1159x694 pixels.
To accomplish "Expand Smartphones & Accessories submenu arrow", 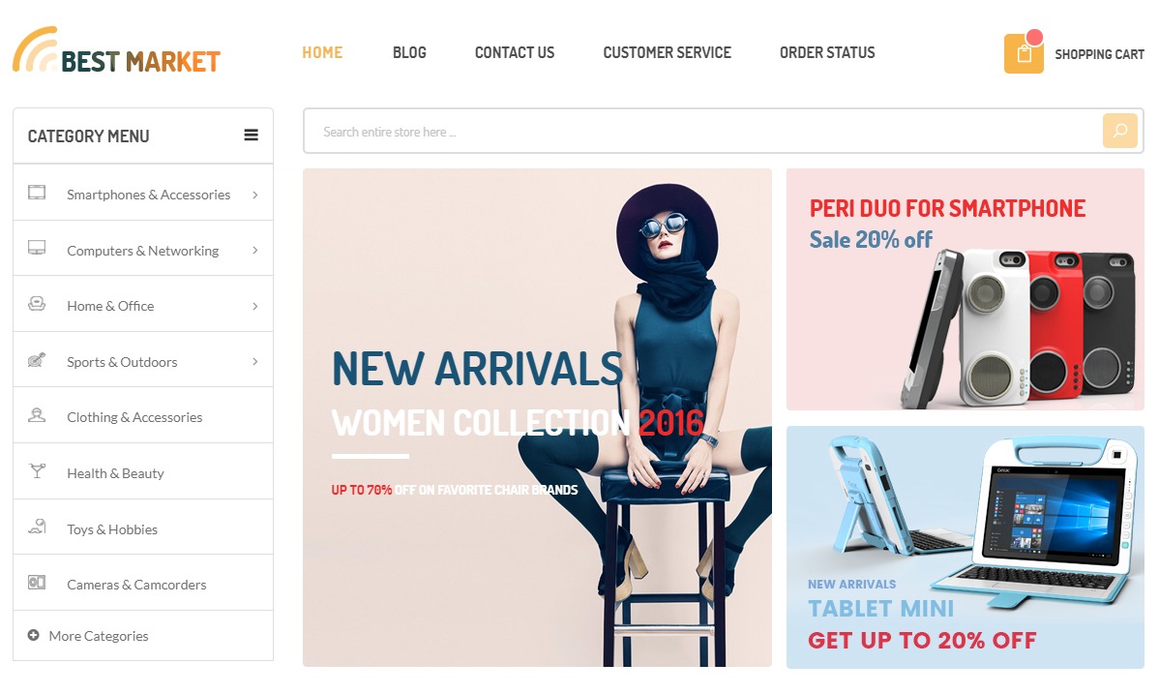I will click(x=255, y=195).
